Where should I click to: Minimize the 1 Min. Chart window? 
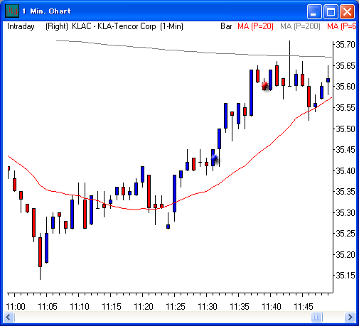(x=314, y=11)
